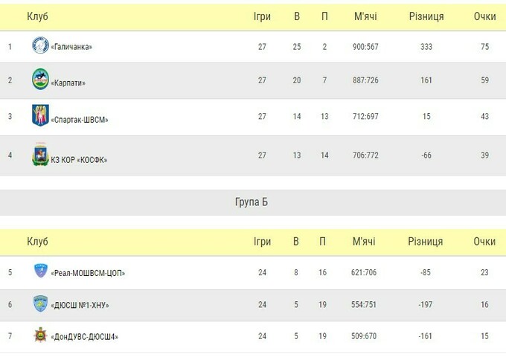Click the Група Б section heading
The width and height of the screenshot is (506, 357).
(252, 202)
